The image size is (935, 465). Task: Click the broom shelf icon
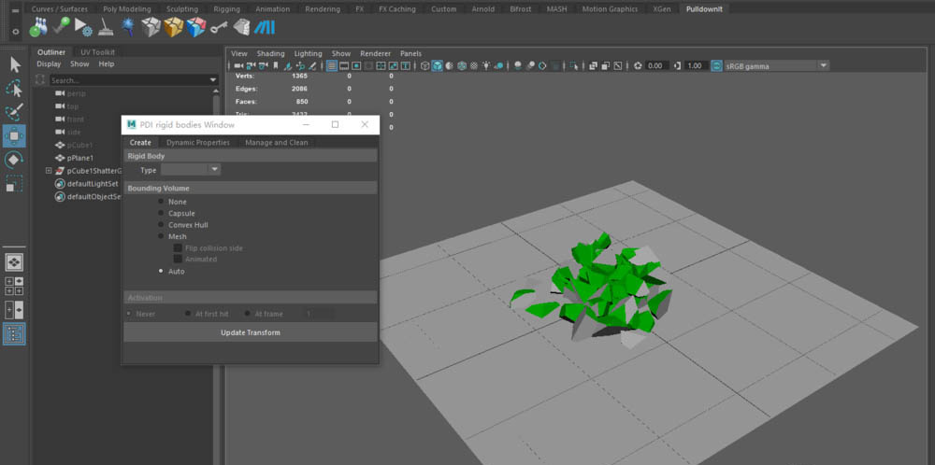click(x=106, y=27)
